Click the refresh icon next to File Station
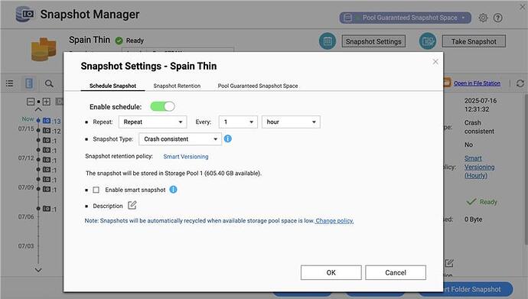Image resolution: width=528 pixels, height=299 pixels. pos(520,83)
